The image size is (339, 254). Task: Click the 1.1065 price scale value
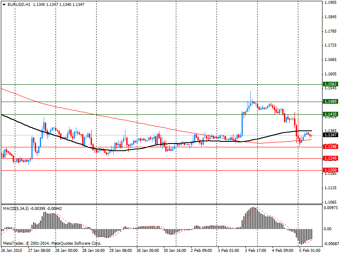click(x=331, y=202)
